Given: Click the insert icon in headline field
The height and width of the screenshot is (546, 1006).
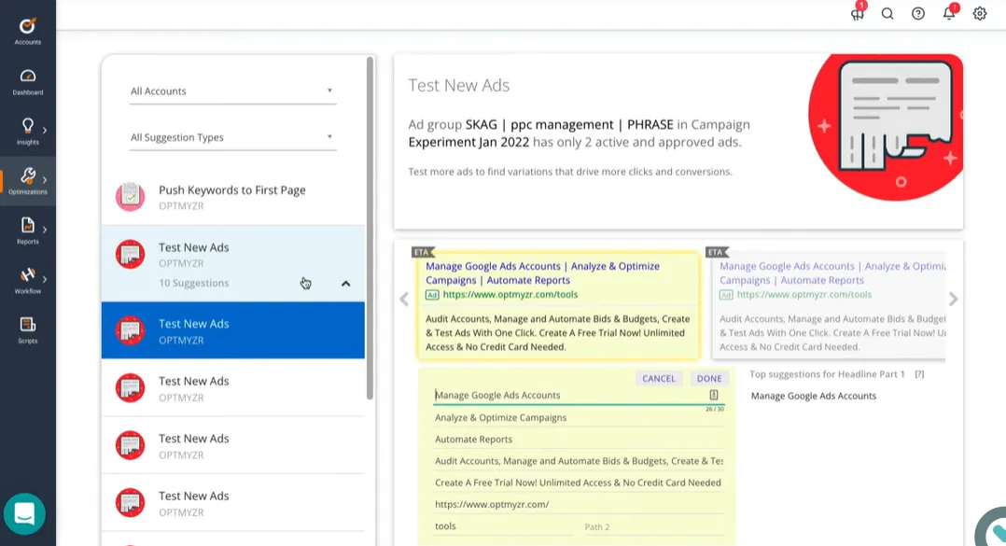Looking at the screenshot, I should (713, 395).
